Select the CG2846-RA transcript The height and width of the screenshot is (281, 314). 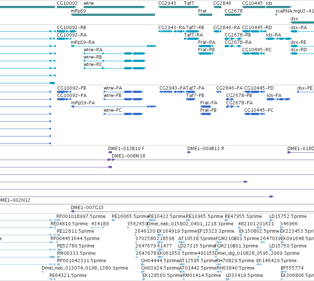coord(217,31)
